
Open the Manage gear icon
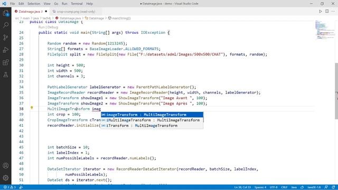(x=6, y=178)
